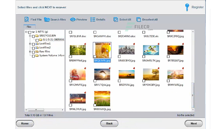Click the Find File toolbar label
The height and width of the screenshot is (129, 224).
coord(36,19)
